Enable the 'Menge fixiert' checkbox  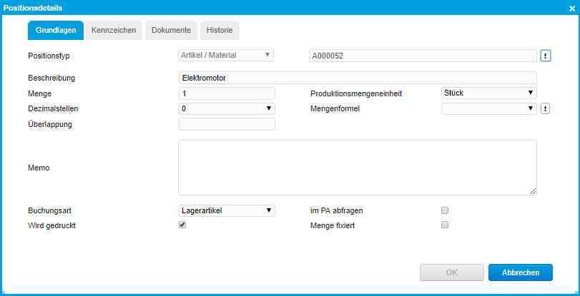point(445,225)
